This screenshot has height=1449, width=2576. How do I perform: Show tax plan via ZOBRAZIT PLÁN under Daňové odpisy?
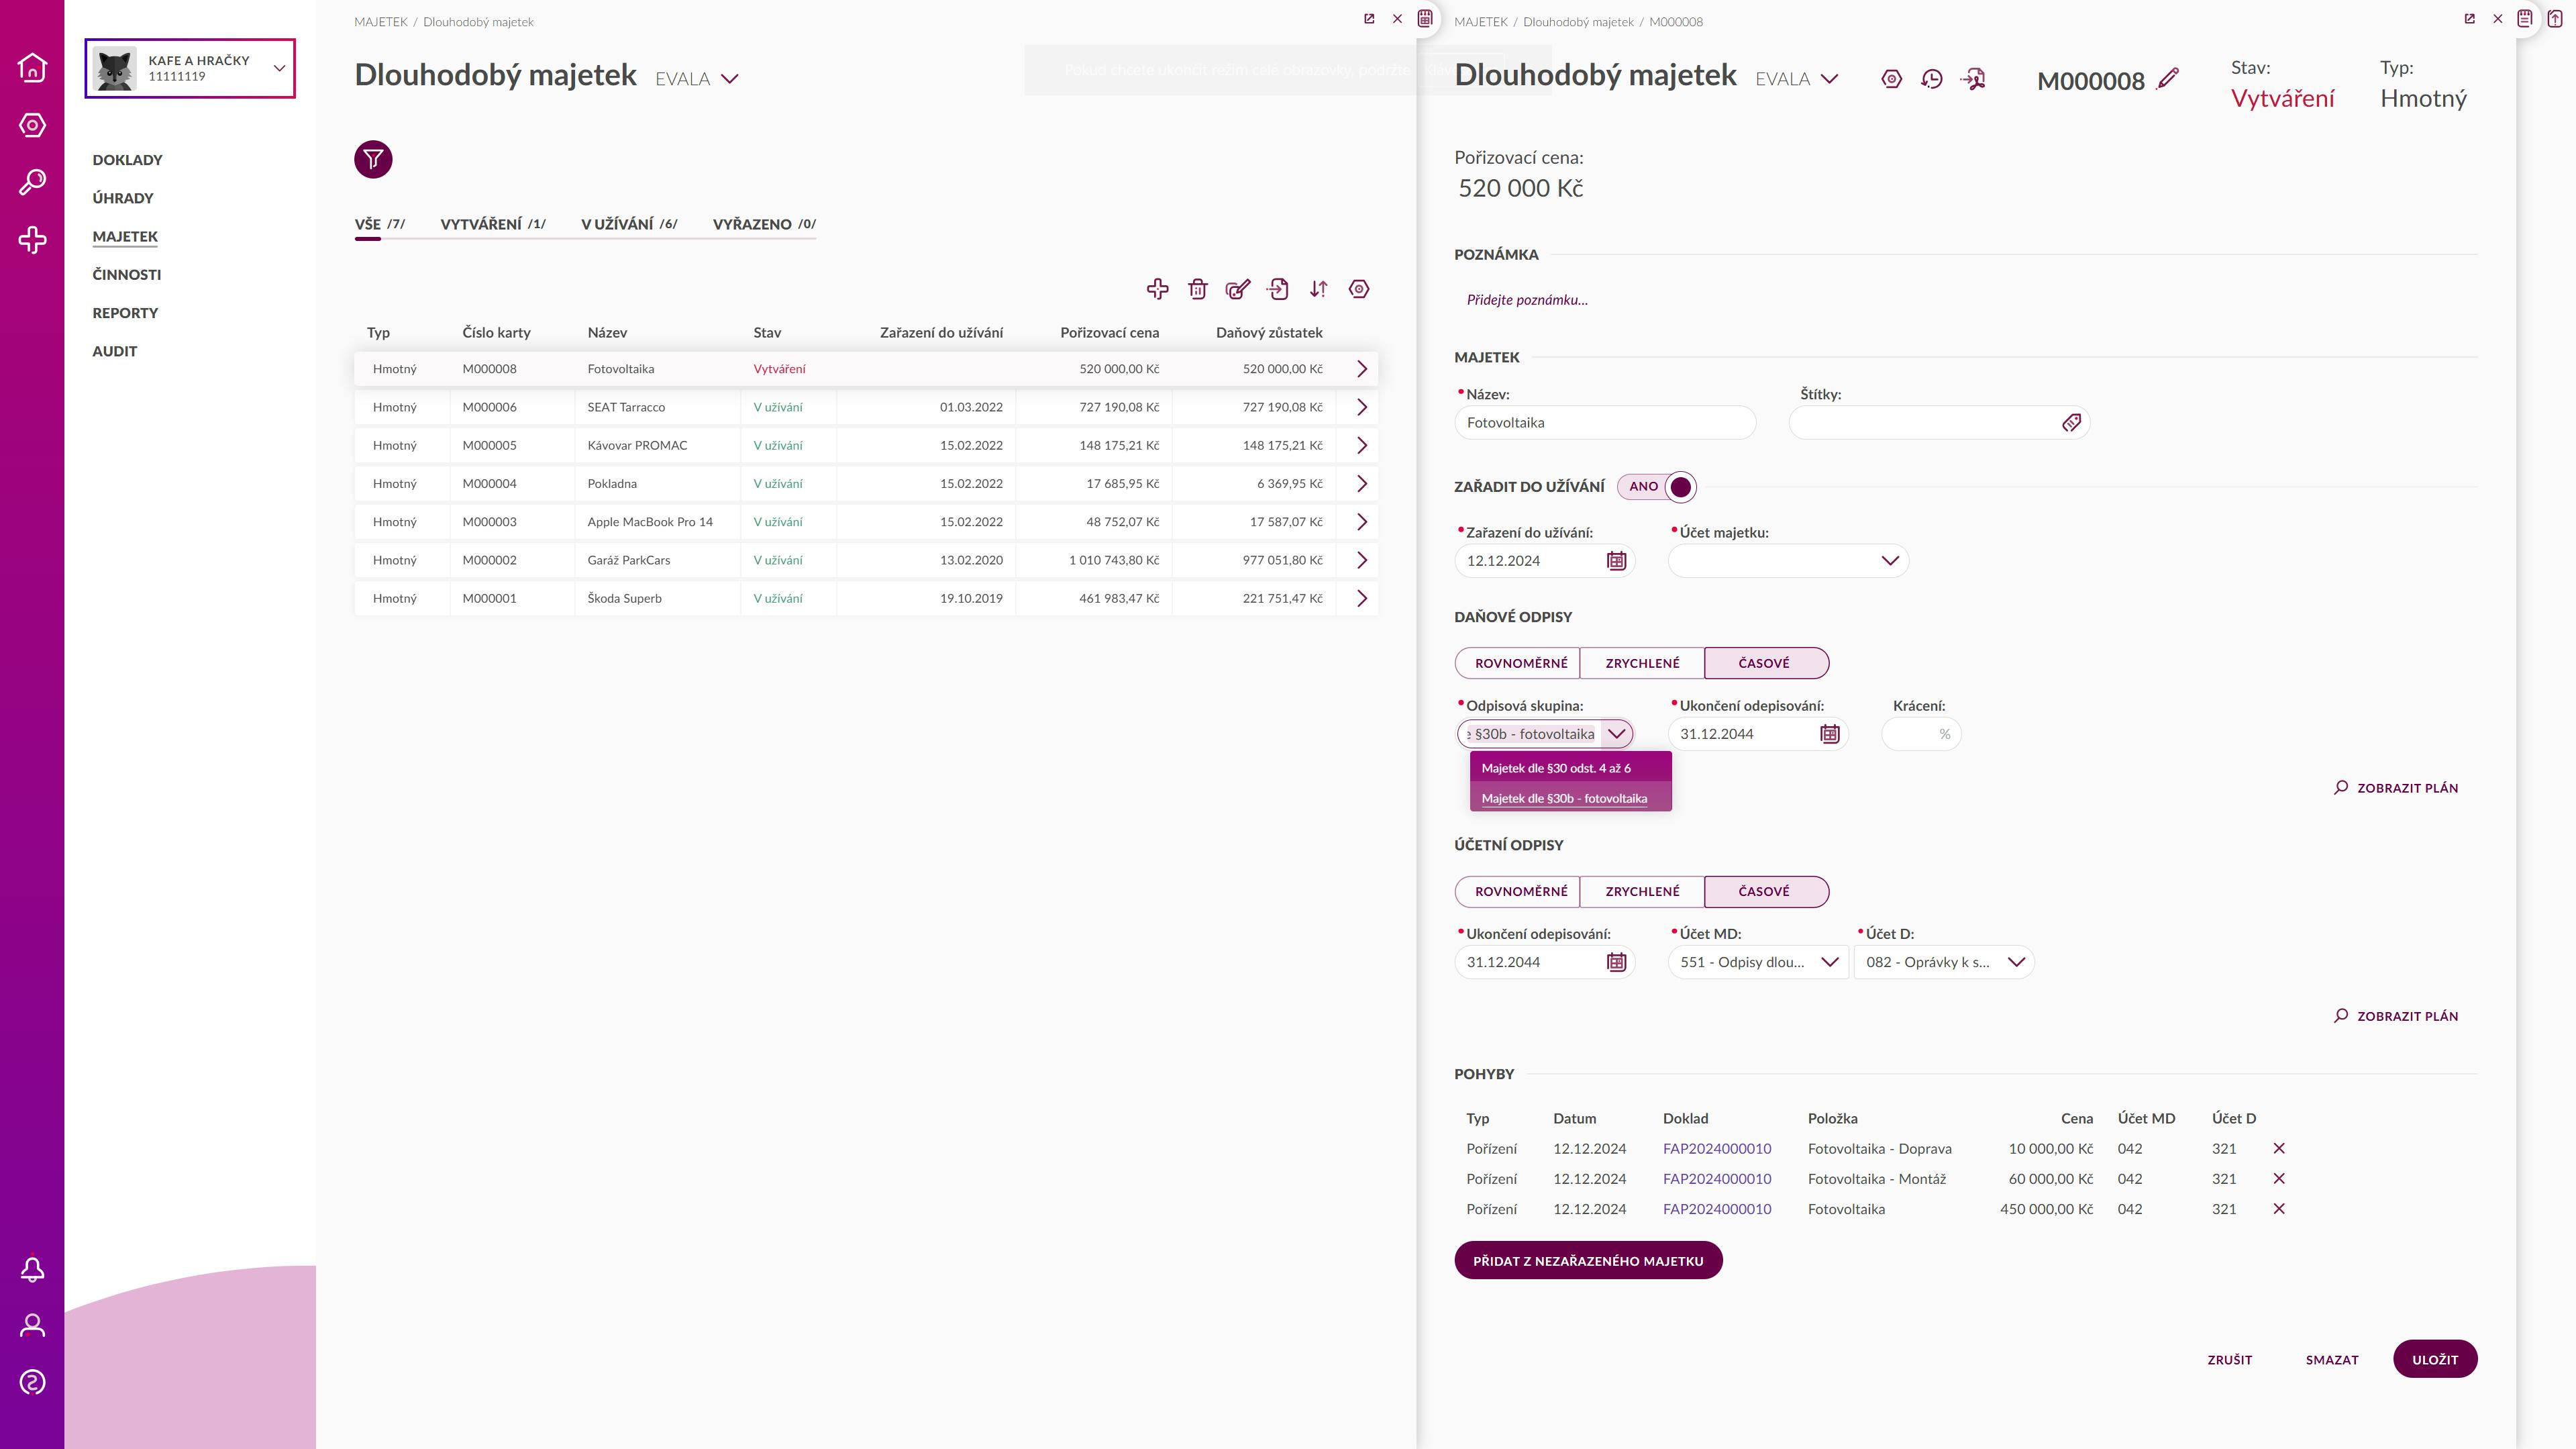(2396, 788)
